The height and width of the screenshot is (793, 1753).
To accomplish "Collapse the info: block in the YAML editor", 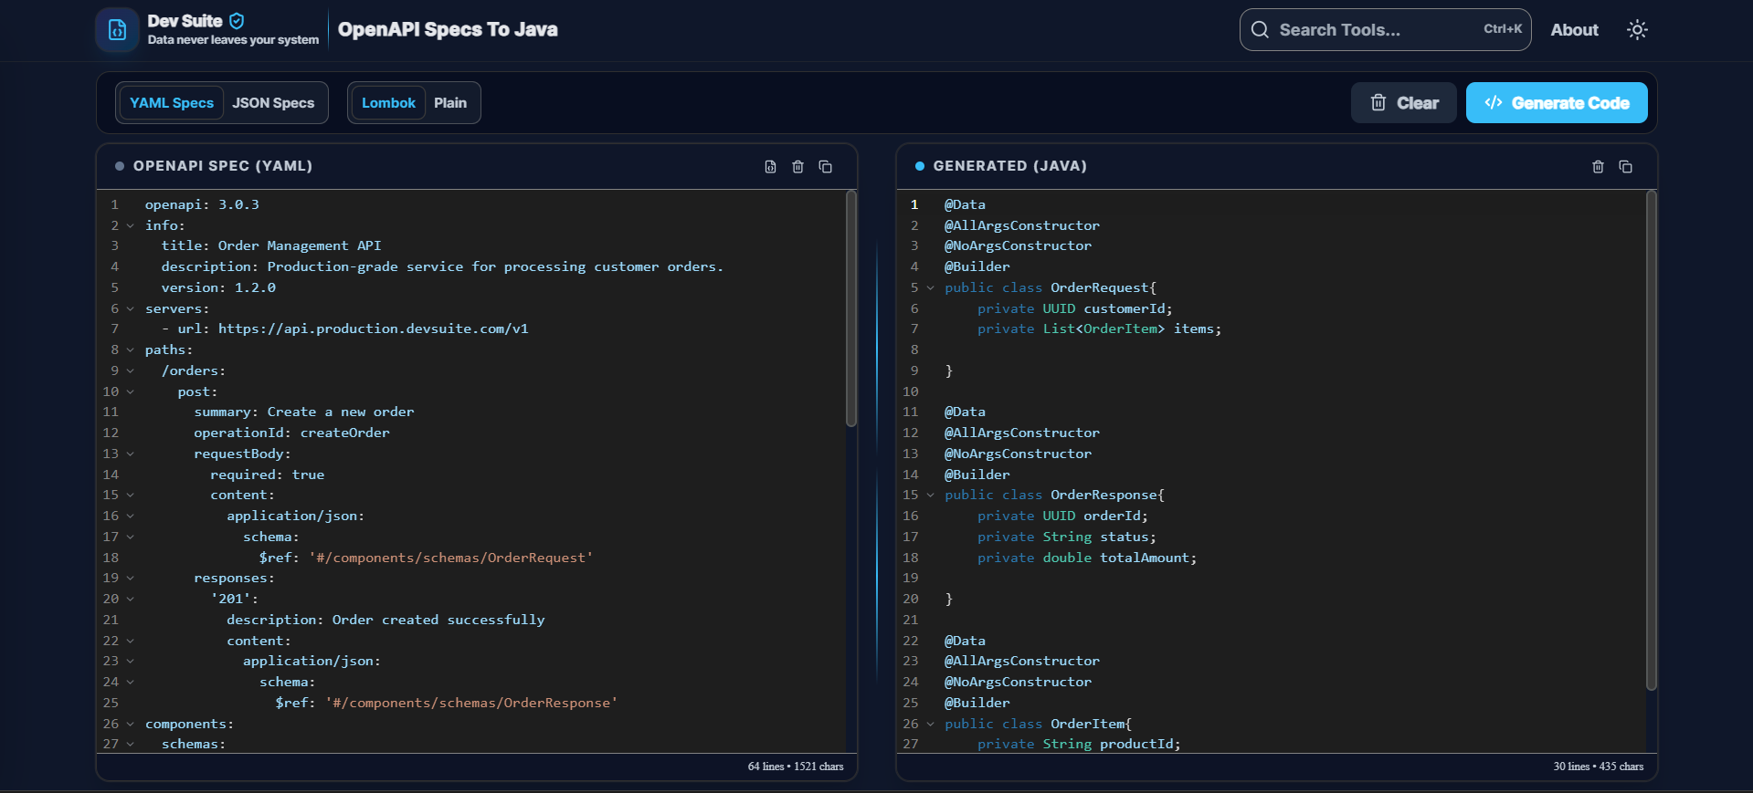I will coord(131,226).
